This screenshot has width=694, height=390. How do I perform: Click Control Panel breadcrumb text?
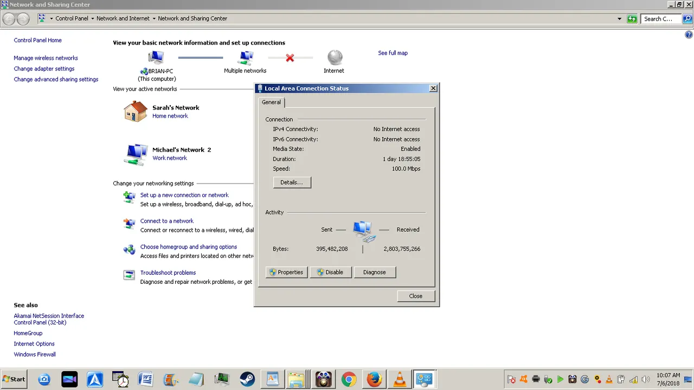pos(72,18)
